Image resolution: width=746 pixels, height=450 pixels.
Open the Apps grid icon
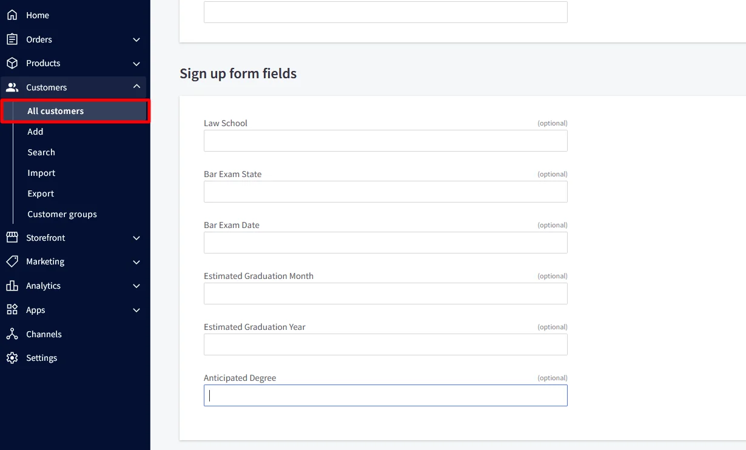click(x=13, y=310)
